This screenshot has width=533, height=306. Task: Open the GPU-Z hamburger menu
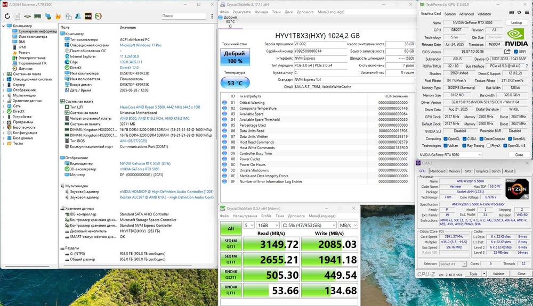click(527, 12)
